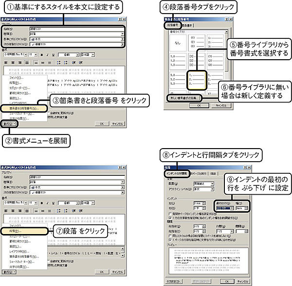Switch to 箇条書き tab

pyautogui.click(x=187, y=25)
